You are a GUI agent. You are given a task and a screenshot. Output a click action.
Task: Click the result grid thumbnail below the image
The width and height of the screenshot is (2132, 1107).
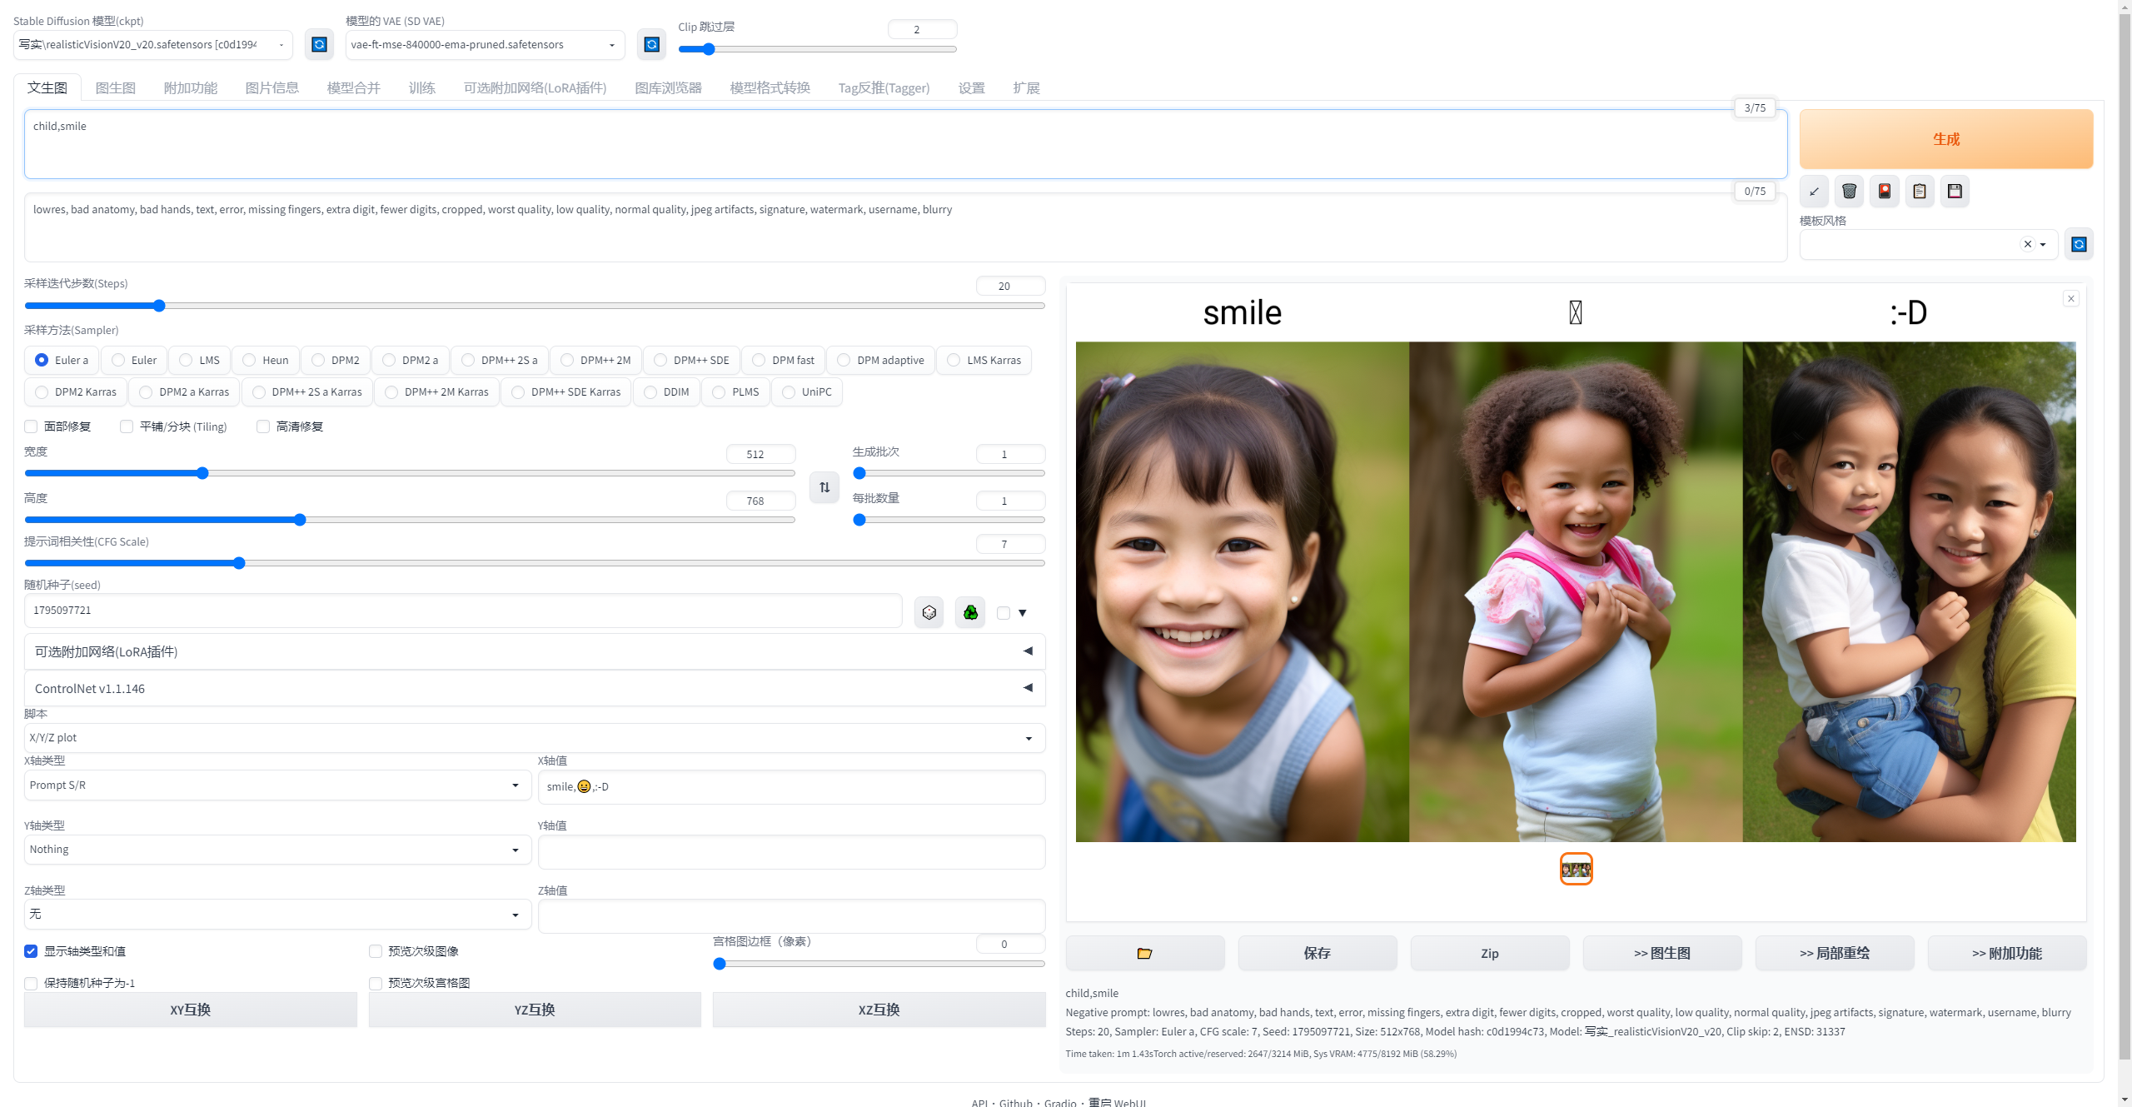click(x=1576, y=869)
